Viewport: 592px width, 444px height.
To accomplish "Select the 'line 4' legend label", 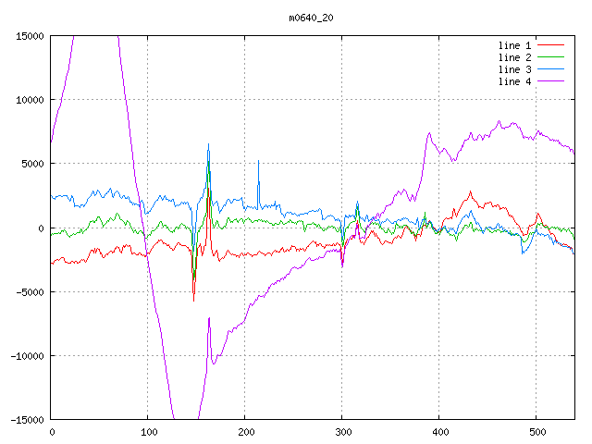I will pos(514,81).
